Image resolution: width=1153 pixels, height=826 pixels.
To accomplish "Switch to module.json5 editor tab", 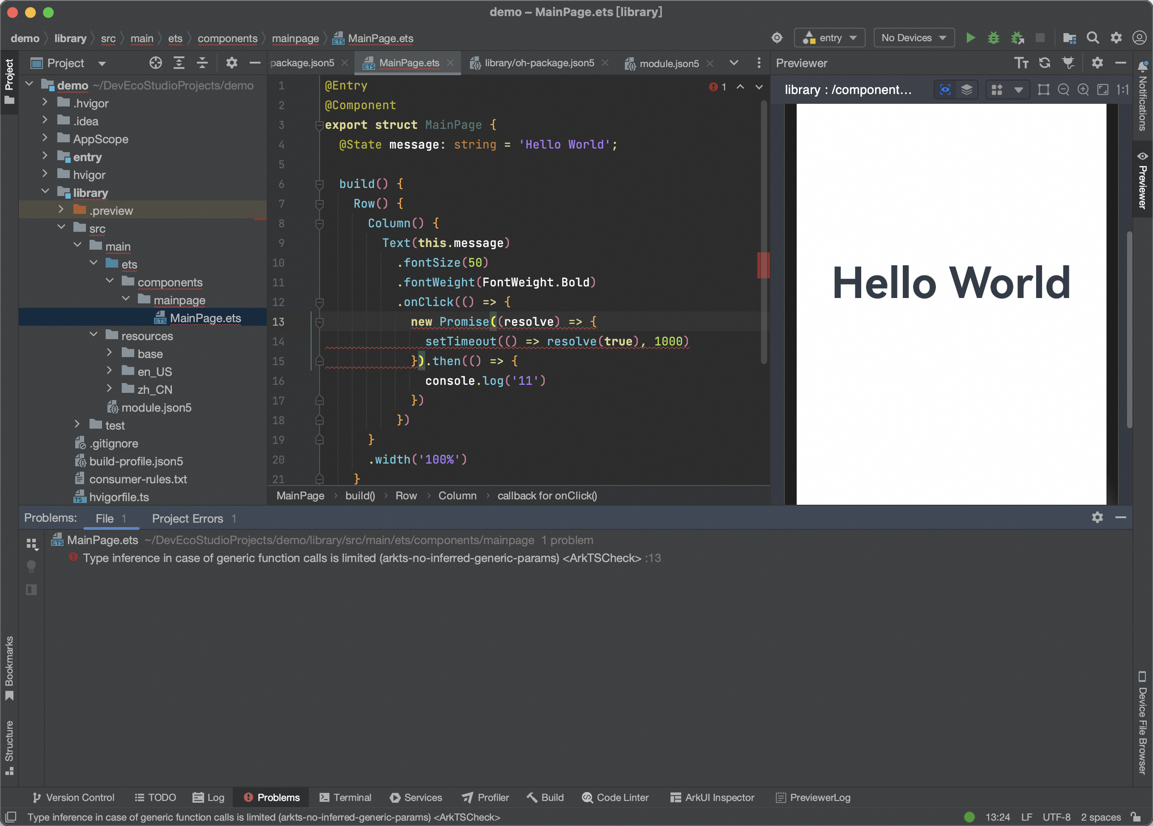I will click(669, 63).
